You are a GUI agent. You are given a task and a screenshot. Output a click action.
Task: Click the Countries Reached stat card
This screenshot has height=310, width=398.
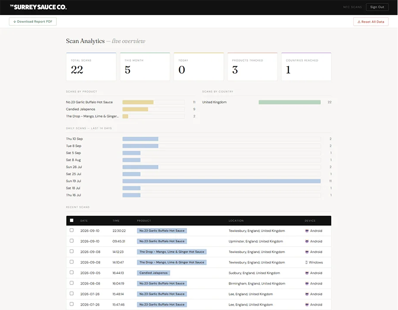(306, 67)
